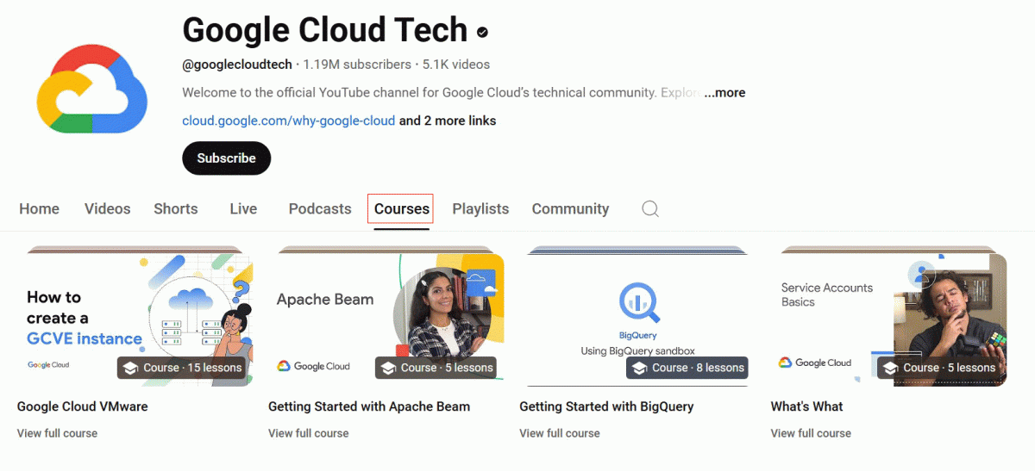Click the verified checkmark badge beside channel name

[482, 32]
